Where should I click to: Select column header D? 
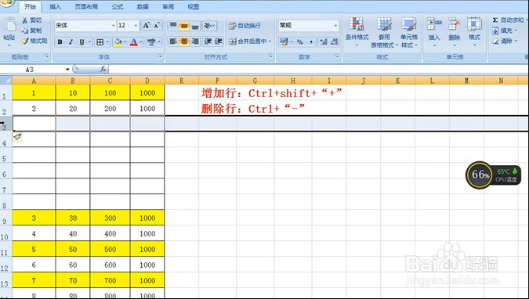pos(147,80)
